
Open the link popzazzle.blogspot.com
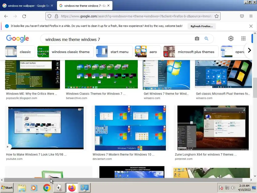(x=22, y=98)
